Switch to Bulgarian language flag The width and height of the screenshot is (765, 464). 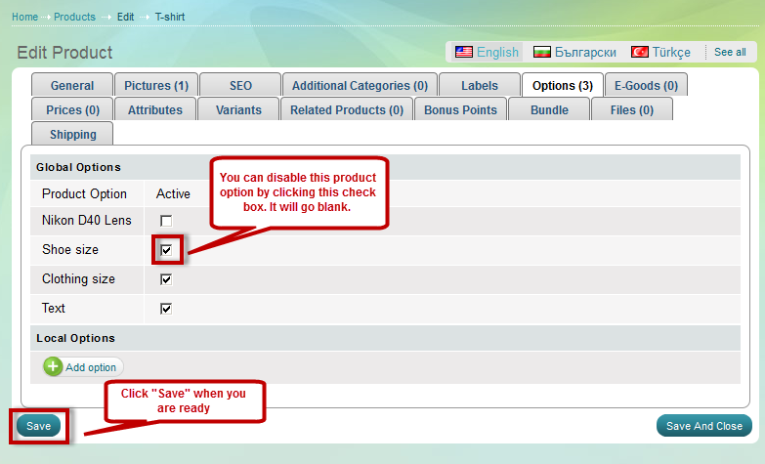(542, 52)
